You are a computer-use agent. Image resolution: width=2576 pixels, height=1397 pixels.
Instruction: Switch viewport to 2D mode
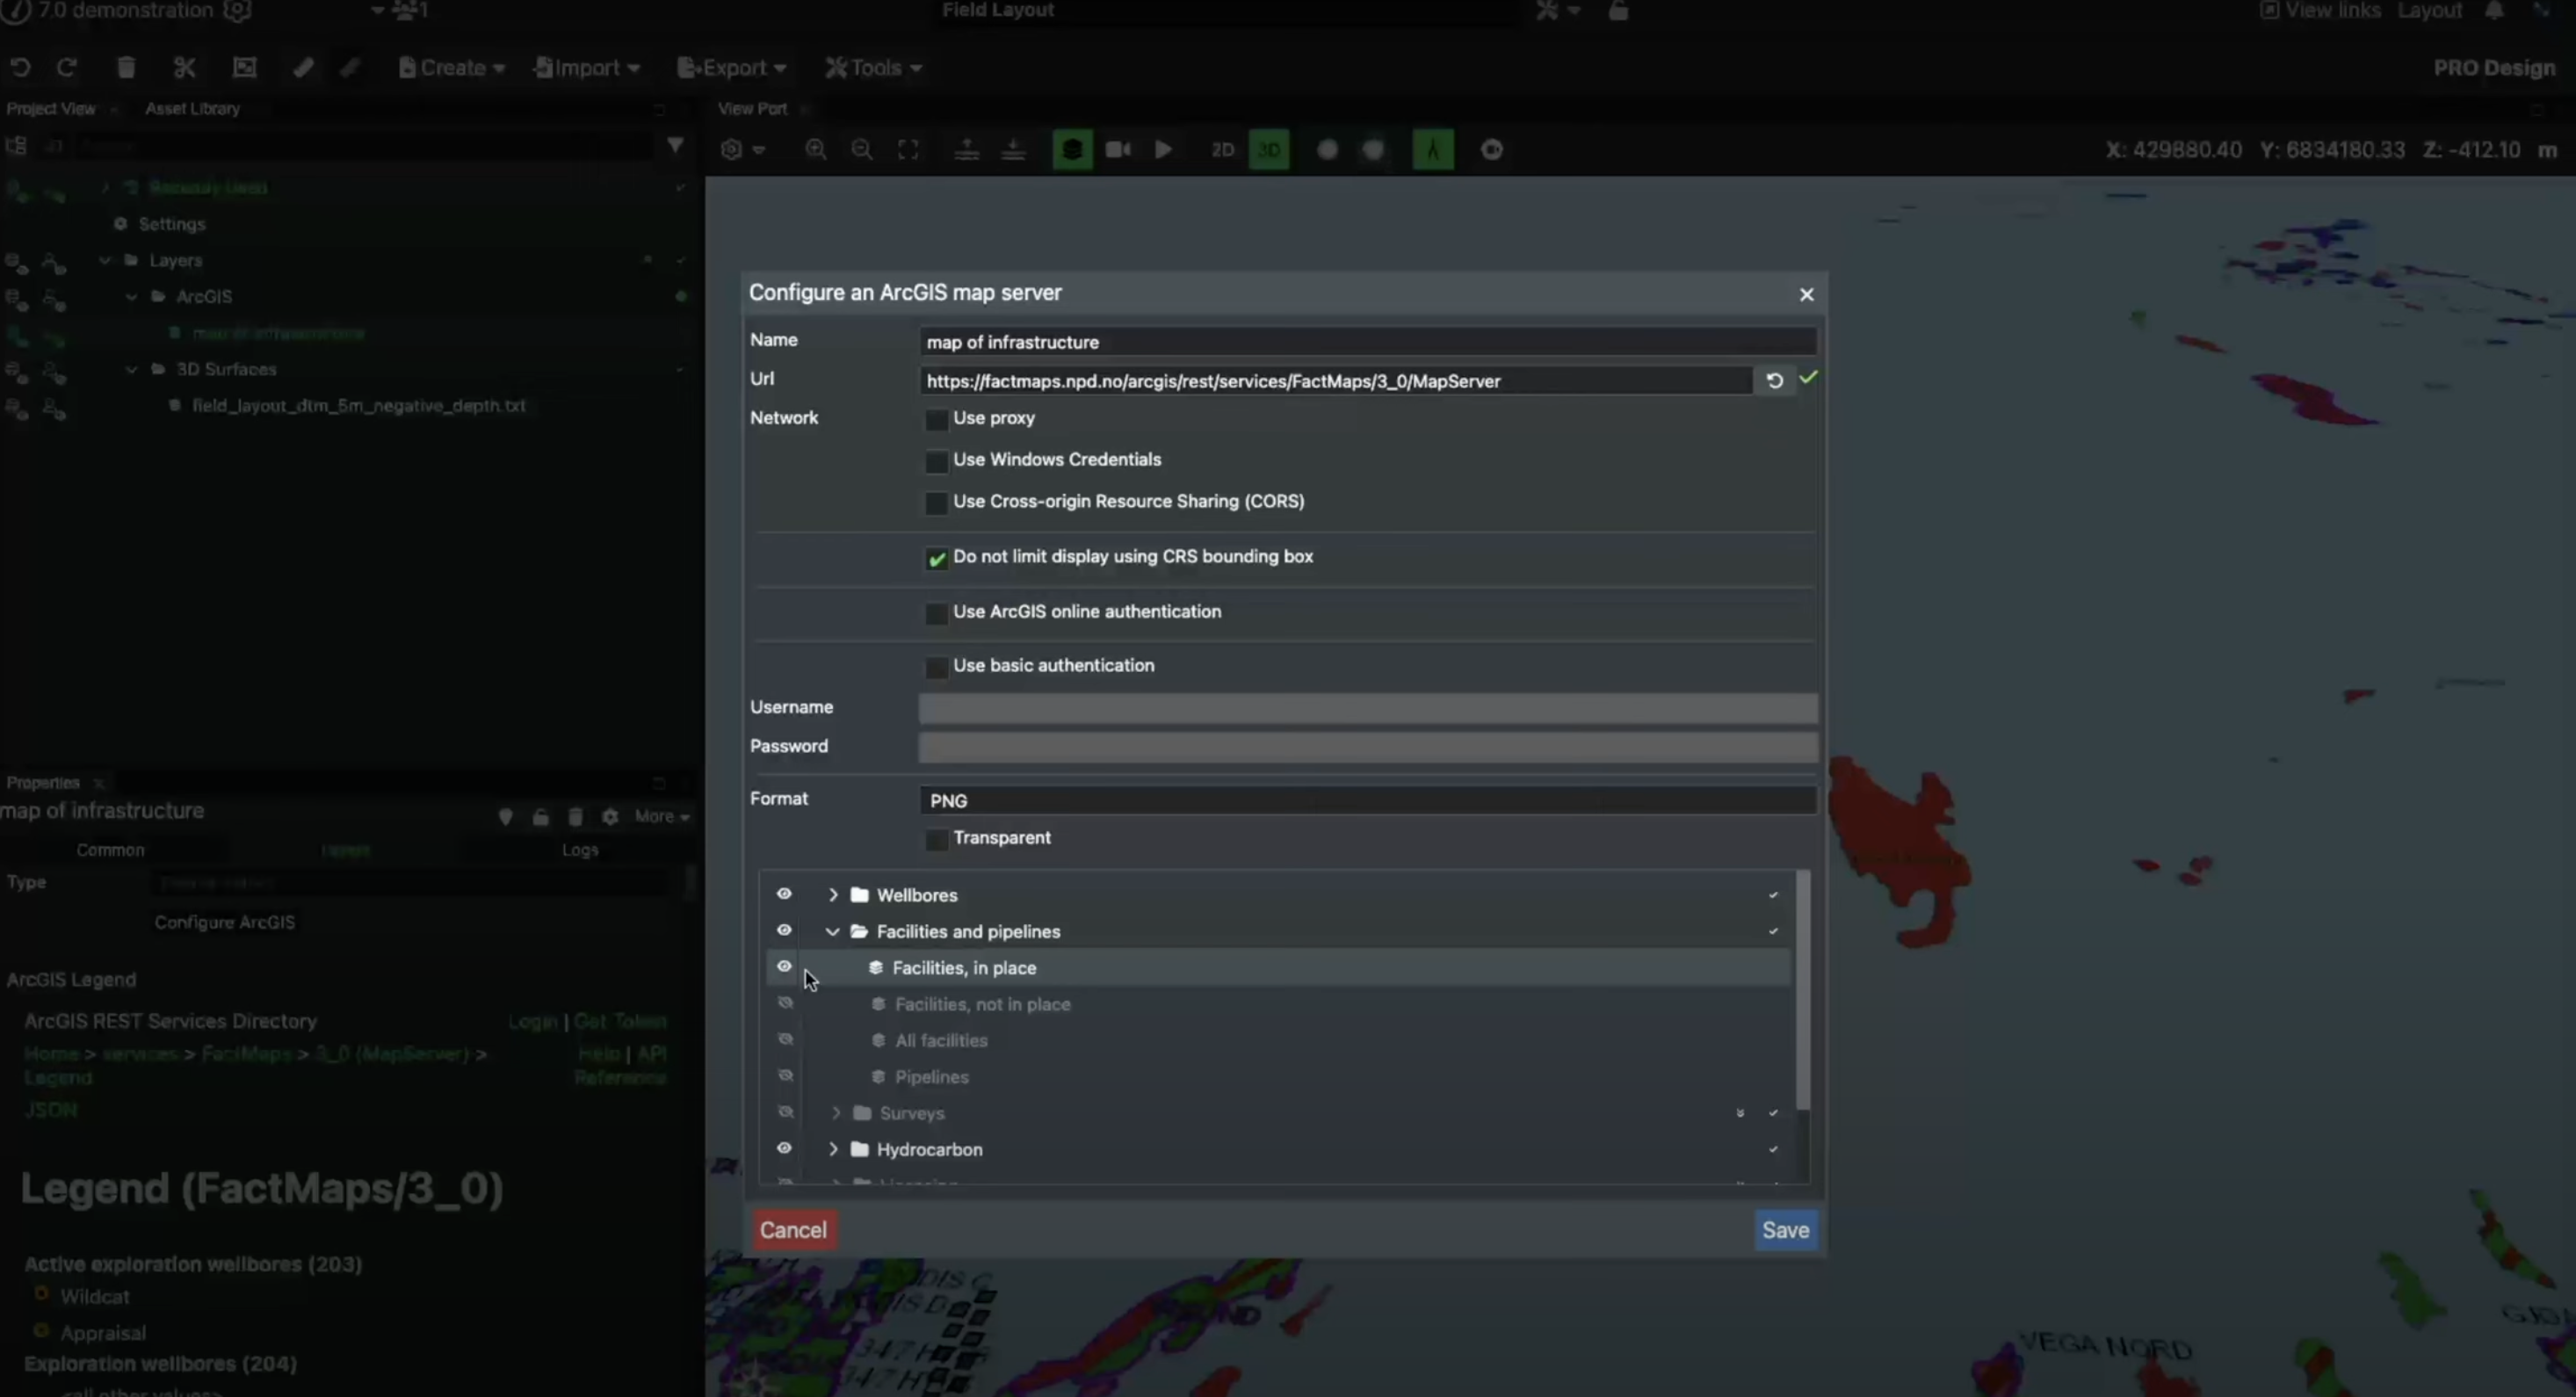[1222, 150]
